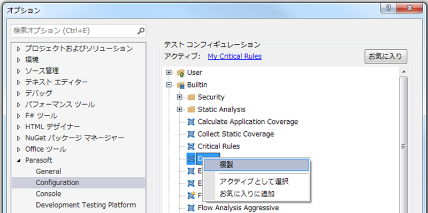Open the My Critical Rules link
Screen dimensions: 428x213
235,57
